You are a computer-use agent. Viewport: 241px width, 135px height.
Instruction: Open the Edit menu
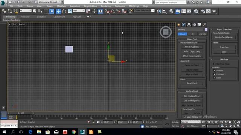point(12,6)
